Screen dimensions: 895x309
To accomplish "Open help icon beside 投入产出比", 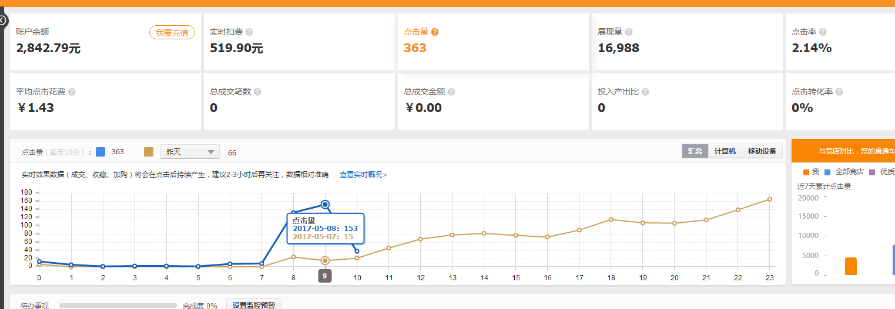I will [x=645, y=92].
